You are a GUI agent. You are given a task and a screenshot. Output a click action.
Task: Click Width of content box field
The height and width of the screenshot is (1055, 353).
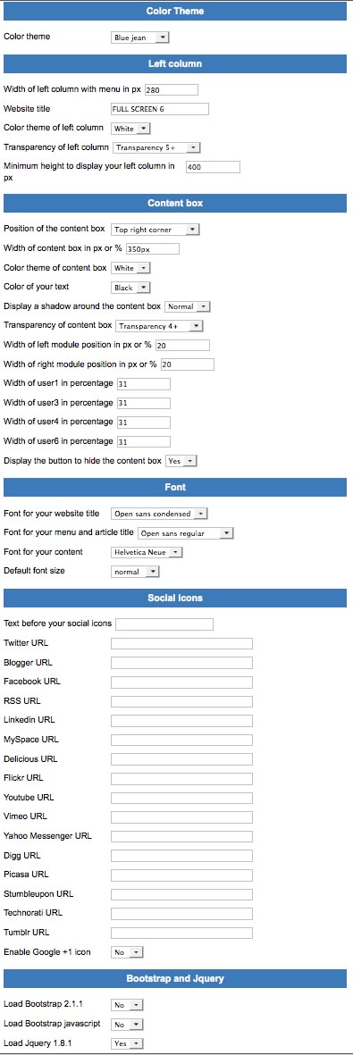[x=152, y=249]
